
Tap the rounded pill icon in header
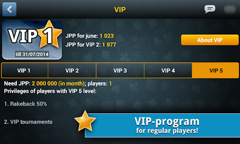click(230, 9)
